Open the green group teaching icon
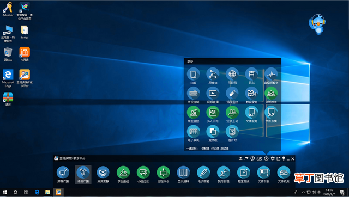This screenshot has width=349, height=197. tap(271, 93)
